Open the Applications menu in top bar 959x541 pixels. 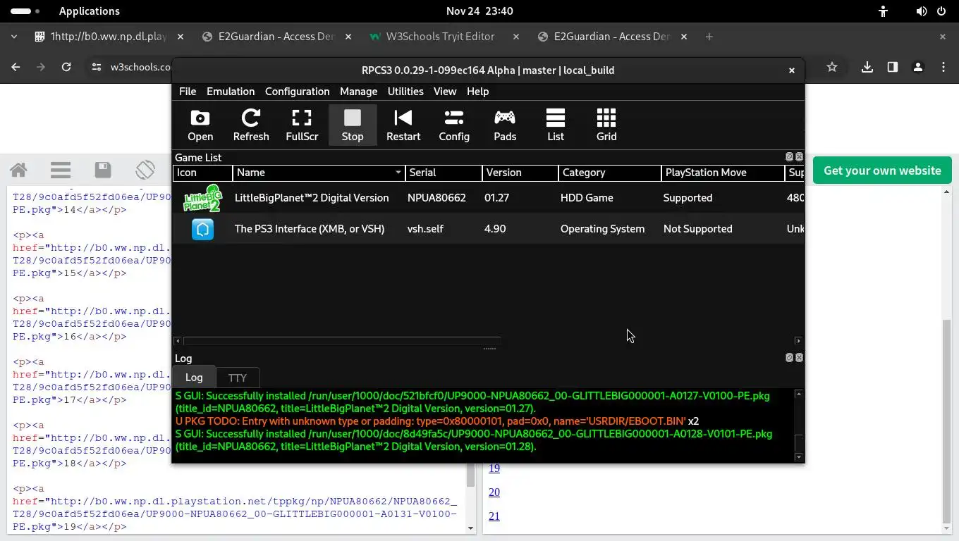click(x=89, y=11)
